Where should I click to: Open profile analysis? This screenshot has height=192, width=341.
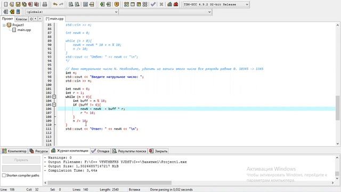169,4
